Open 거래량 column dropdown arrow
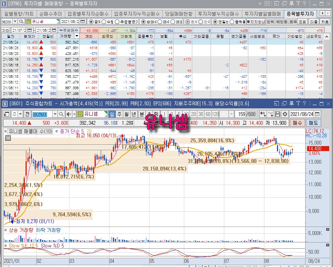The width and height of the screenshot is (333, 267). [77, 36]
